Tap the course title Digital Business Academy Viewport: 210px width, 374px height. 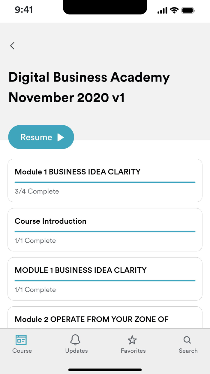coord(89,77)
